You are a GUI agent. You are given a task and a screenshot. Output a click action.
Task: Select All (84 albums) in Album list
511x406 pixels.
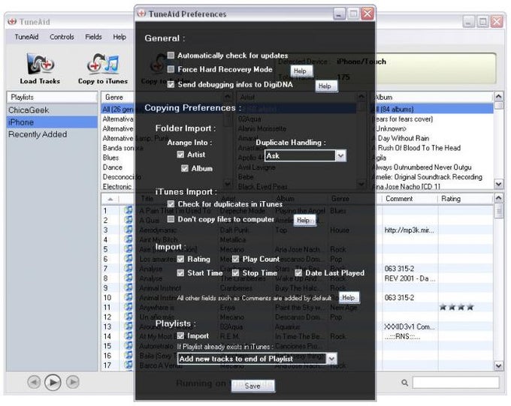432,110
